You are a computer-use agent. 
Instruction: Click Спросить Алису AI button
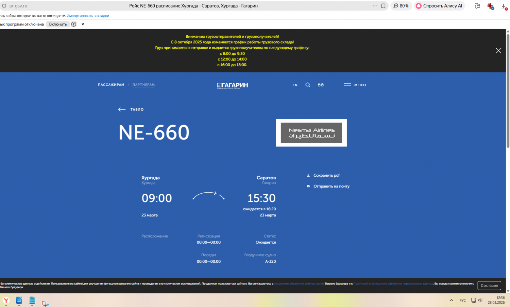click(x=439, y=6)
